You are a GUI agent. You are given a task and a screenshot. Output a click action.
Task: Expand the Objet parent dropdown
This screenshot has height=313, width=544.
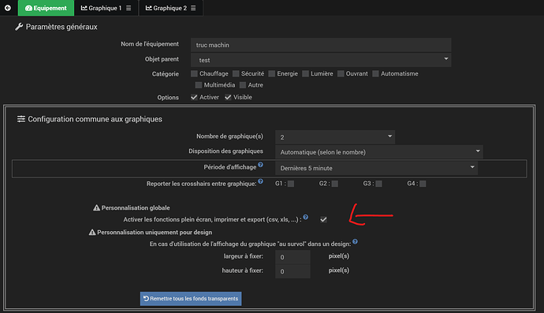[x=321, y=60]
